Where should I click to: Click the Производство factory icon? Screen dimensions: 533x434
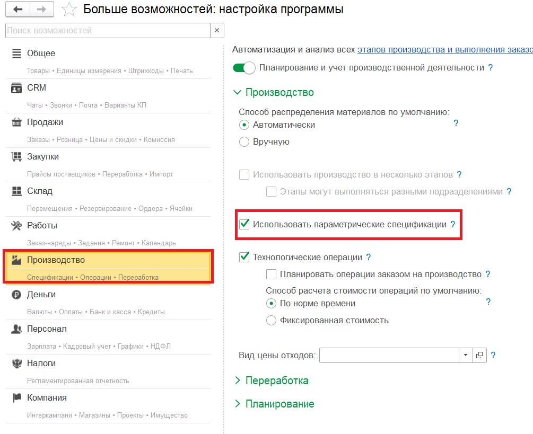pyautogui.click(x=16, y=260)
